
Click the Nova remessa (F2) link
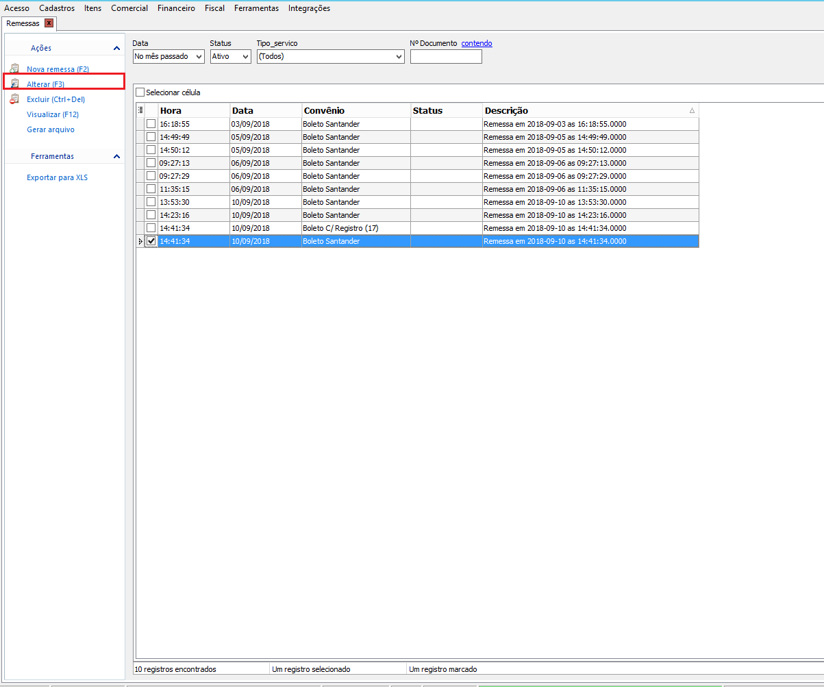pyautogui.click(x=58, y=69)
